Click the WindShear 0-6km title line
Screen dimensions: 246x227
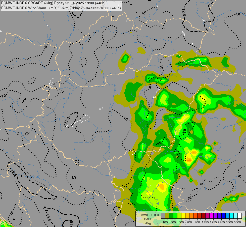click(61, 8)
